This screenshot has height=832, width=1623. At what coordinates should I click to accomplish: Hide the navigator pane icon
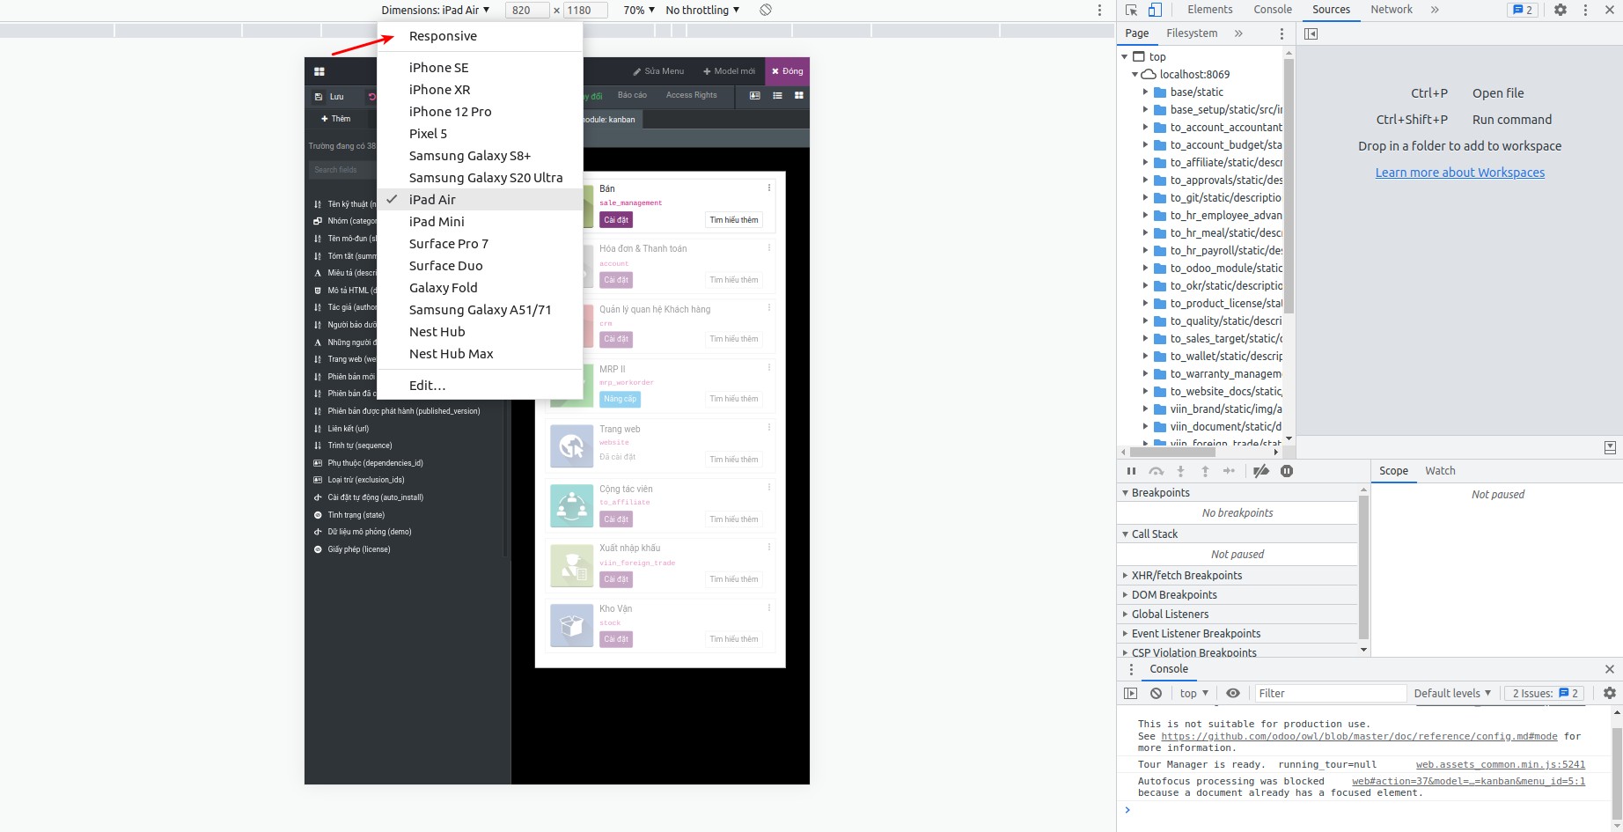pos(1311,33)
